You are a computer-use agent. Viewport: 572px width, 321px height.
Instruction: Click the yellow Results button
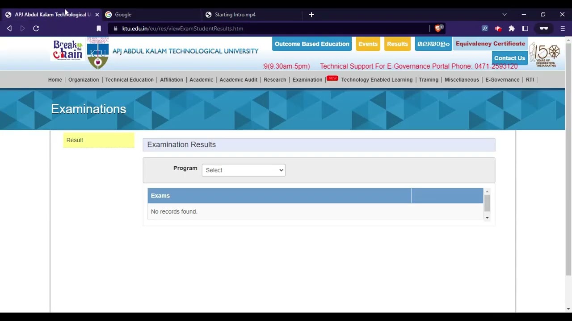click(397, 44)
